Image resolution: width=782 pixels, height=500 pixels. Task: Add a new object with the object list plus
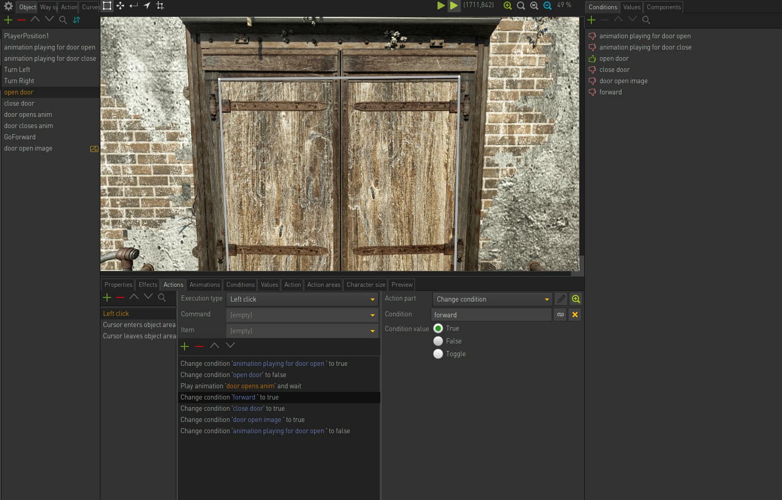[x=8, y=20]
